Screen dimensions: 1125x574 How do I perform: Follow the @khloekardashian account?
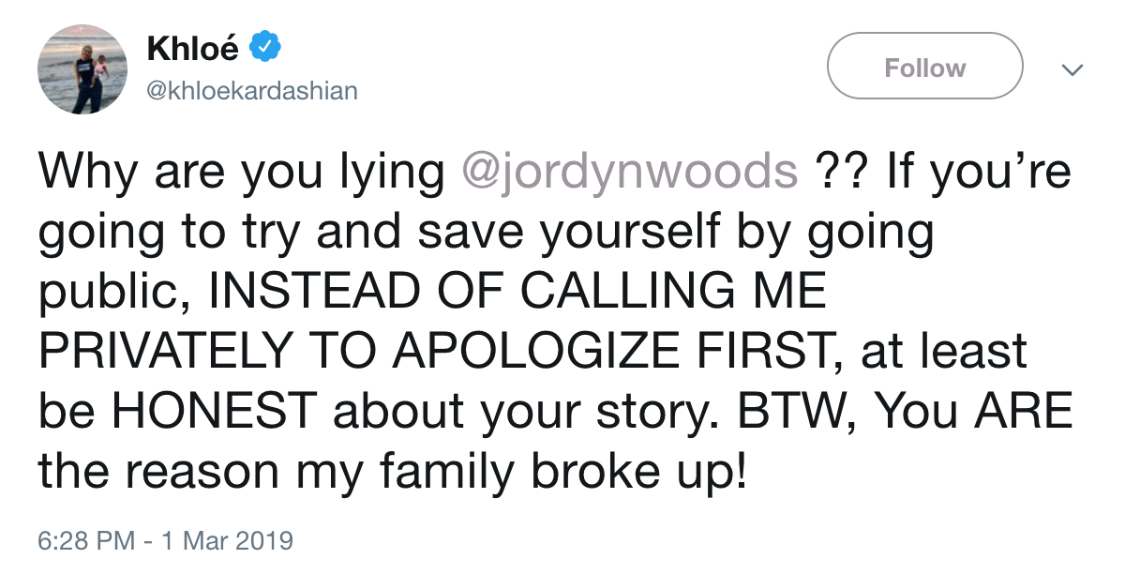(x=924, y=68)
